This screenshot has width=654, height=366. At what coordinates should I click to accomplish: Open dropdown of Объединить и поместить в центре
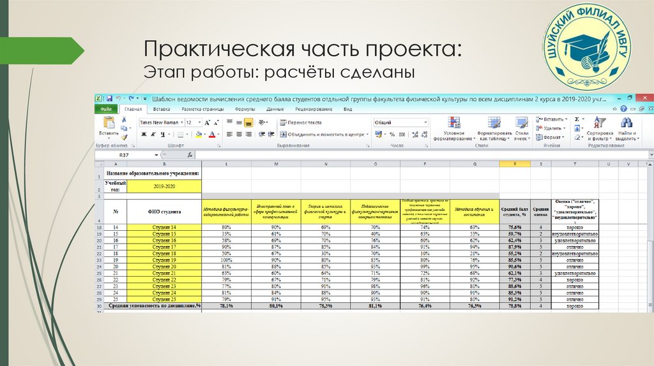[x=367, y=135]
